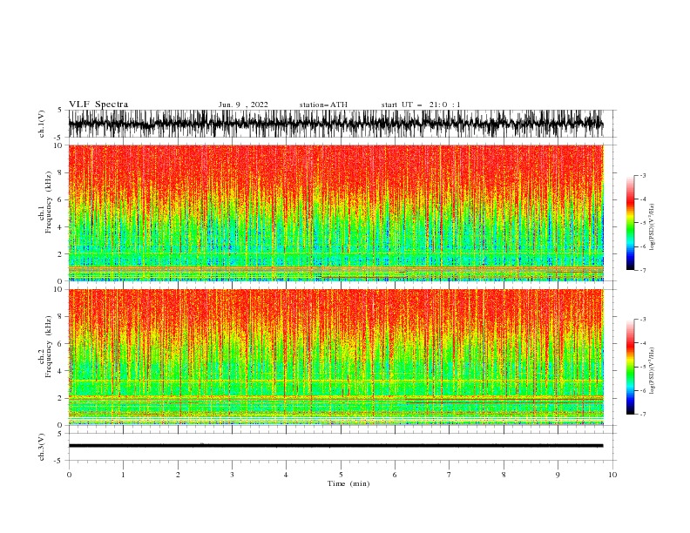The width and height of the screenshot is (690, 533).
Task: Click the "-7" label on ch.1 color bar
Action: (642, 270)
